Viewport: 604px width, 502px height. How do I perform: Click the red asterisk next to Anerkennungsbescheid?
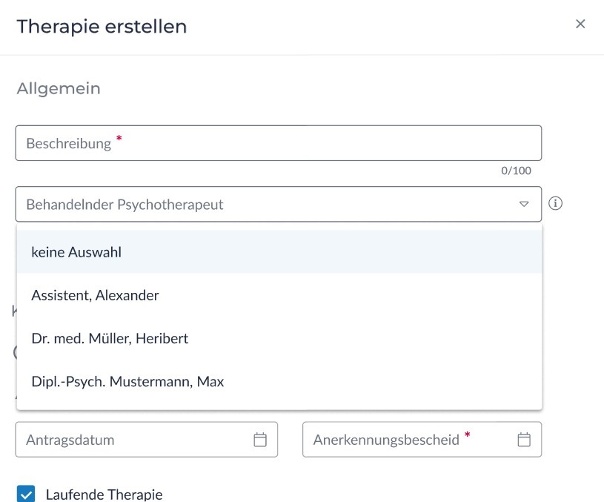(467, 435)
